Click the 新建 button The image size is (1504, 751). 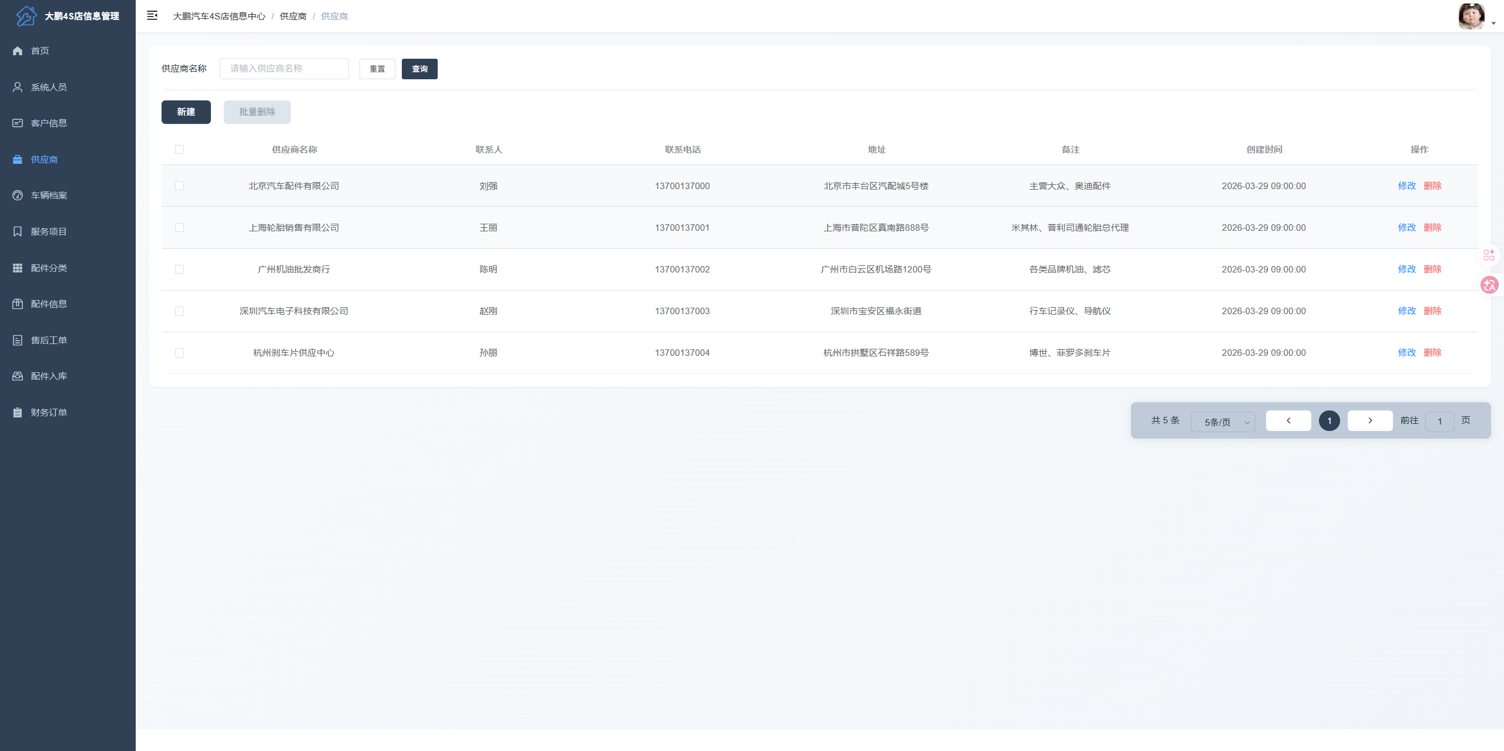tap(186, 112)
